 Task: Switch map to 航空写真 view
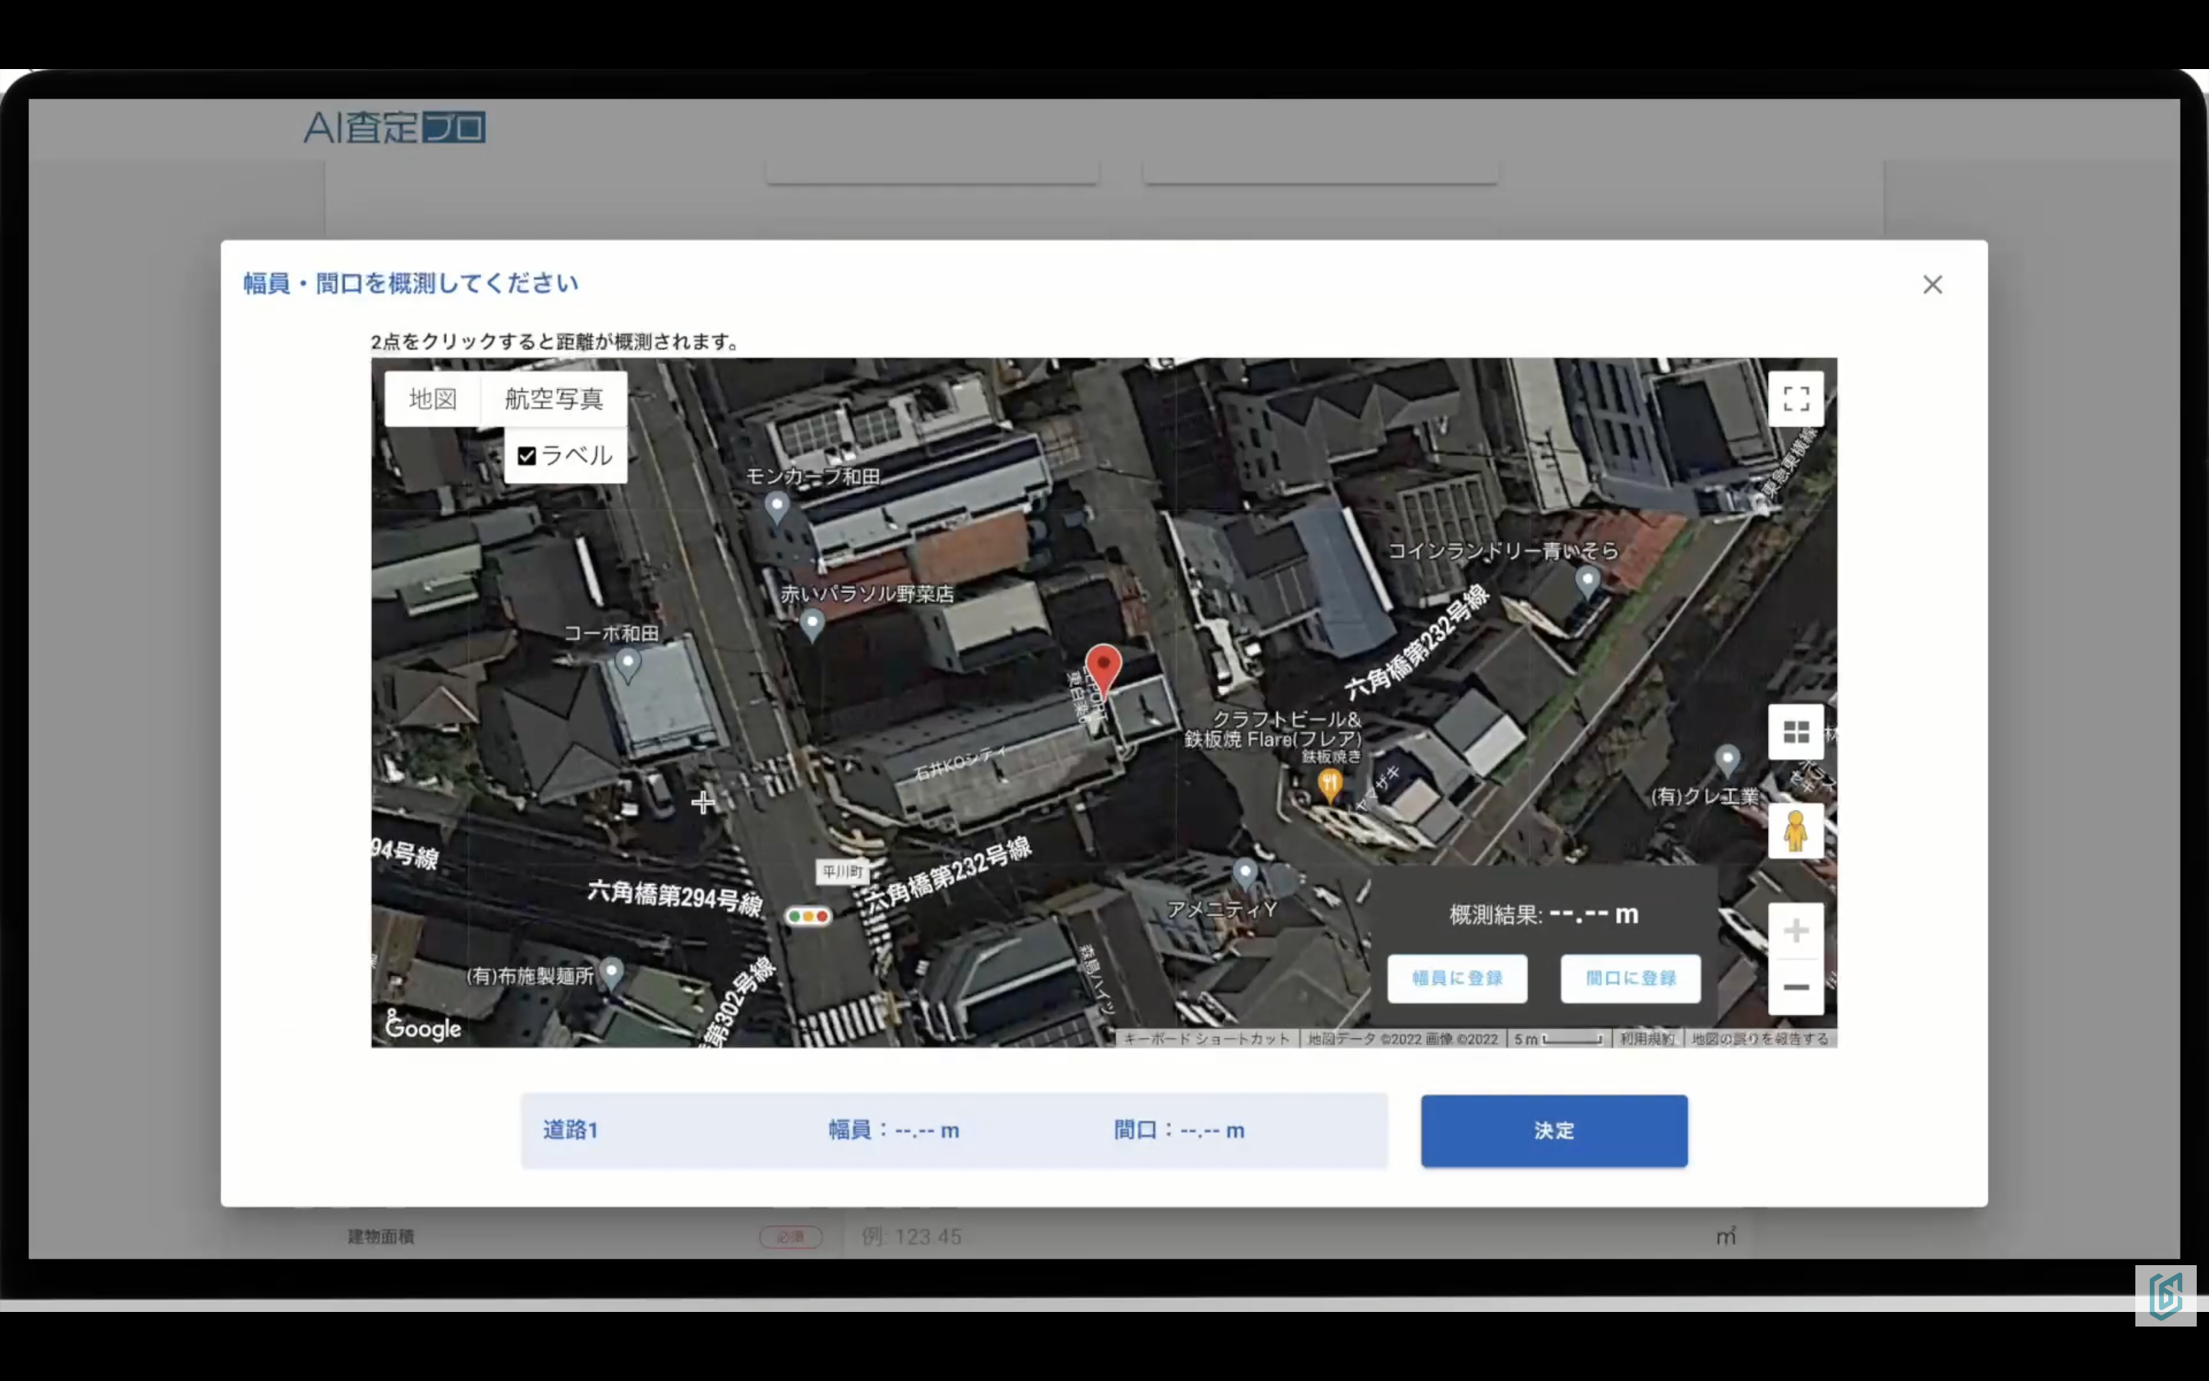click(553, 398)
